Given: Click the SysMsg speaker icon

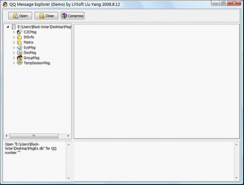Looking at the screenshot, I should click(x=20, y=47).
